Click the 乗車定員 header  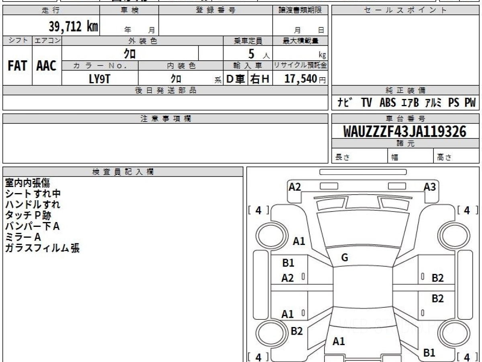[248, 41]
